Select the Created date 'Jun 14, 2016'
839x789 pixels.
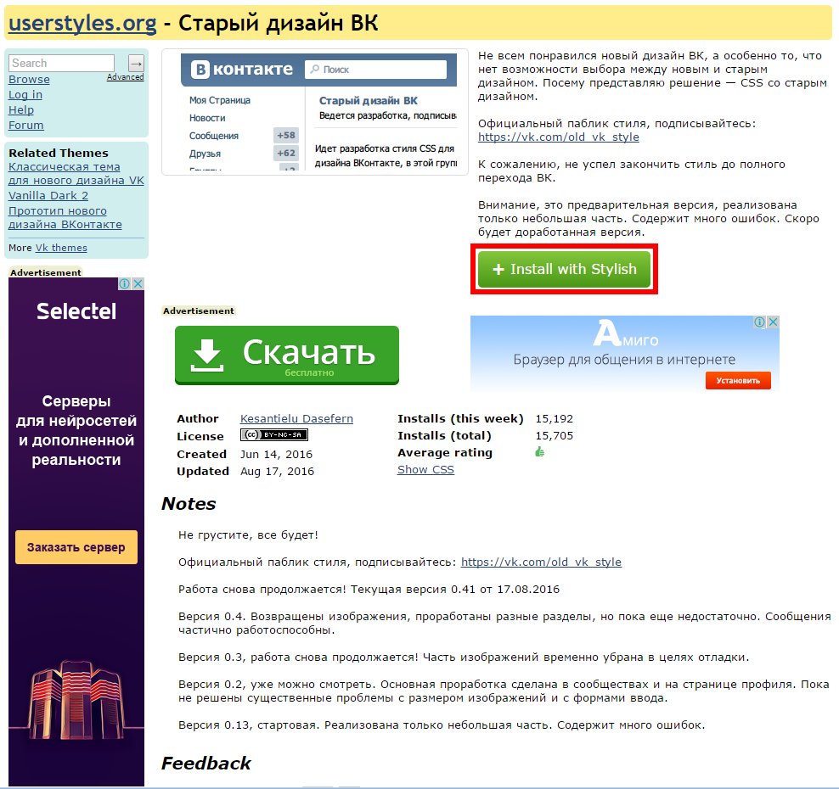[276, 455]
